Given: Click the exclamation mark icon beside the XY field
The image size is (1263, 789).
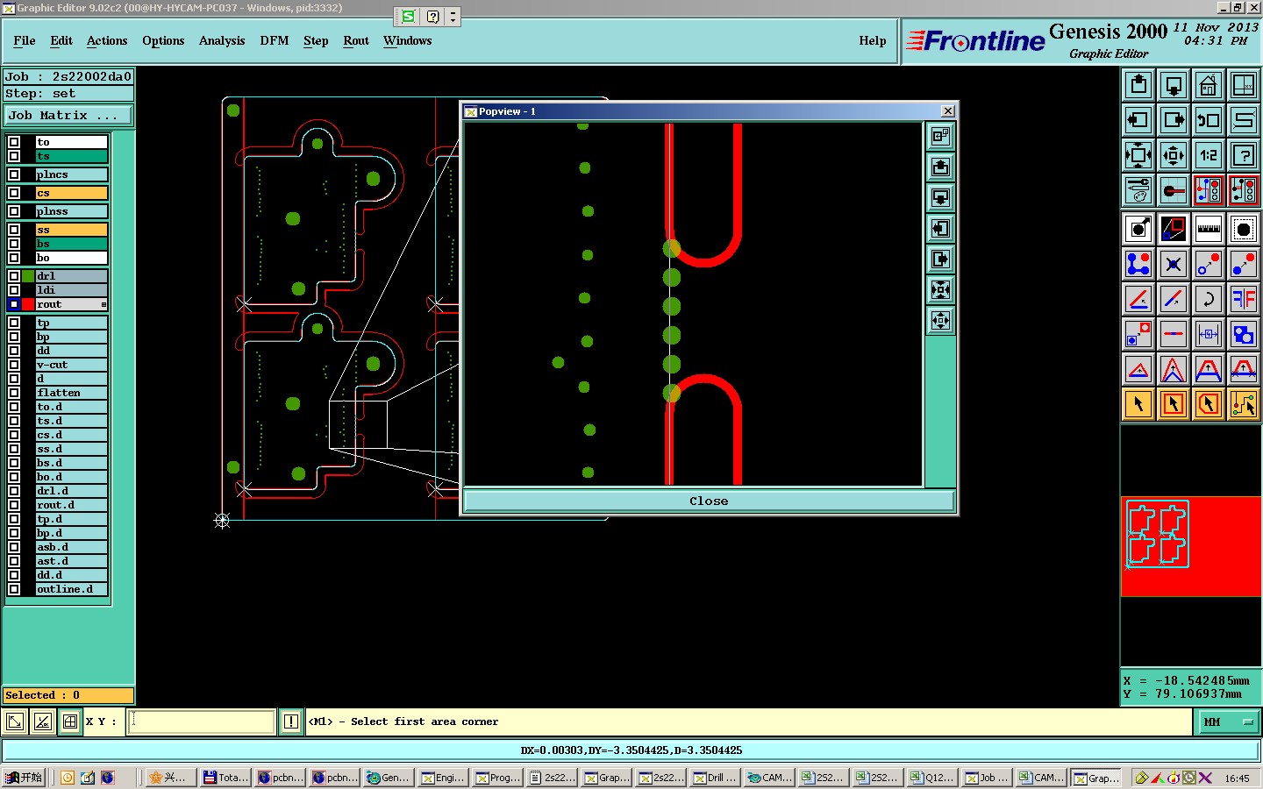Looking at the screenshot, I should point(291,721).
